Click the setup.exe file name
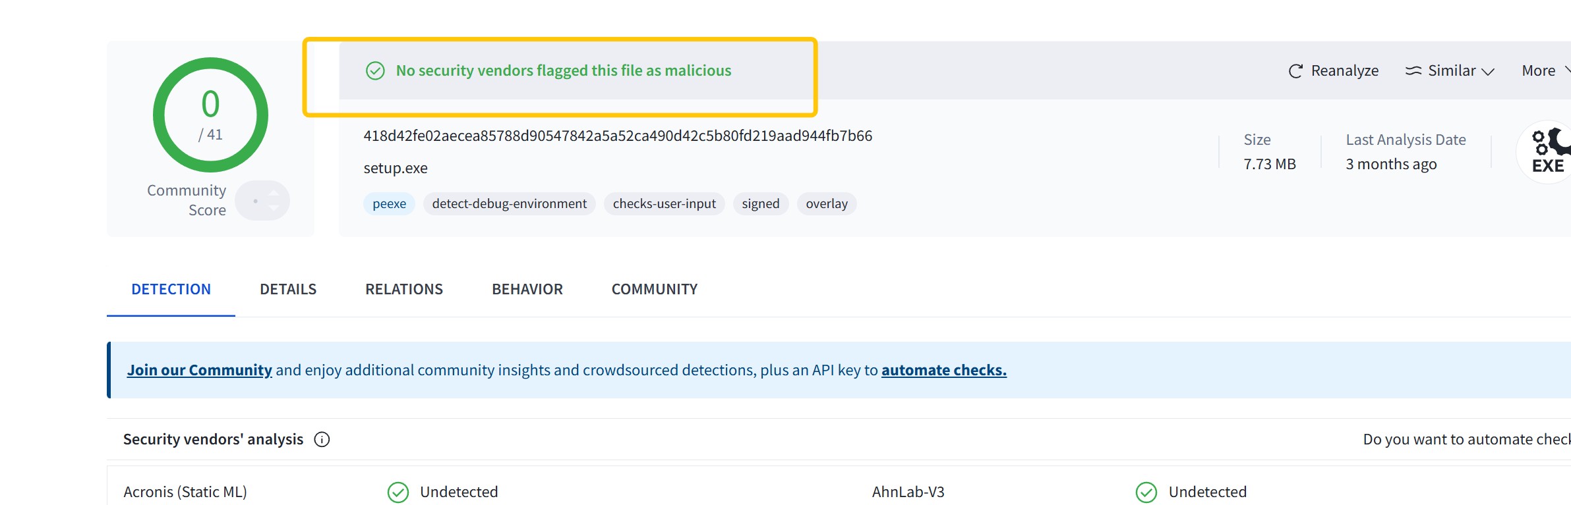Image resolution: width=1571 pixels, height=505 pixels. [x=396, y=168]
